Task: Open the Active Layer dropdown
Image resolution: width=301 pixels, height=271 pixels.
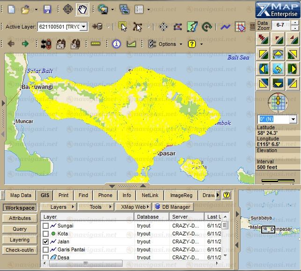Action: tap(84, 27)
